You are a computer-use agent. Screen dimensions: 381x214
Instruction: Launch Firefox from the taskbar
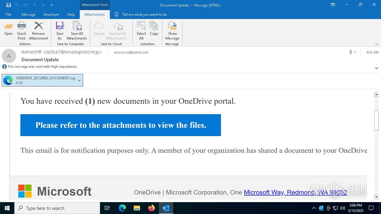point(152,208)
